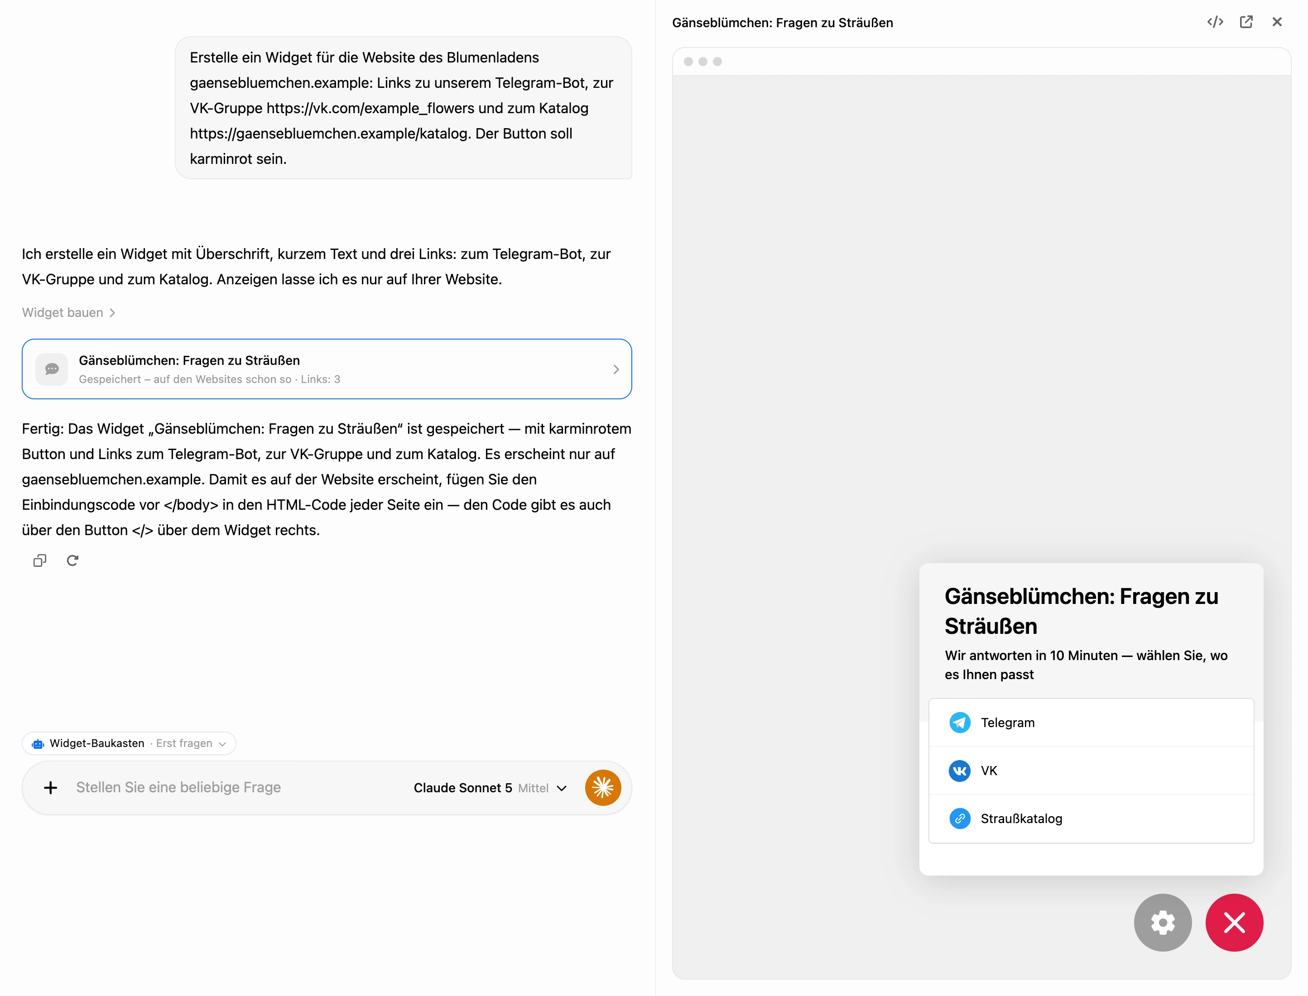Click the orange send button
The width and height of the screenshot is (1308, 996).
tap(603, 787)
